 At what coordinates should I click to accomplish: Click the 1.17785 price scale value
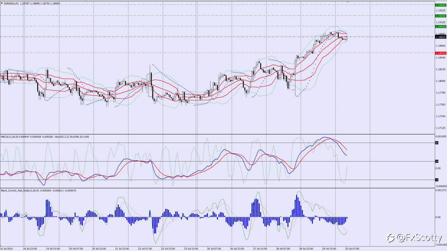click(441, 93)
